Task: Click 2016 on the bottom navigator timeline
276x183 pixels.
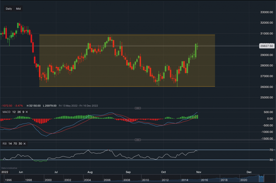Action: click(204, 180)
